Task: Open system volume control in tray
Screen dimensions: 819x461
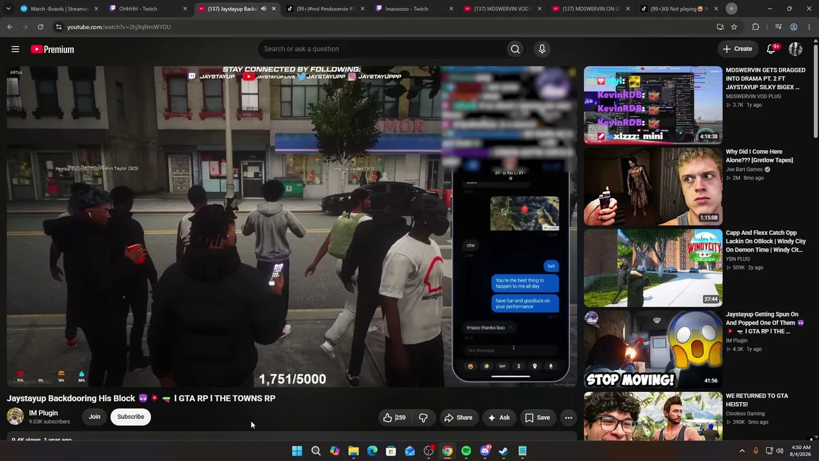Action: (779, 451)
